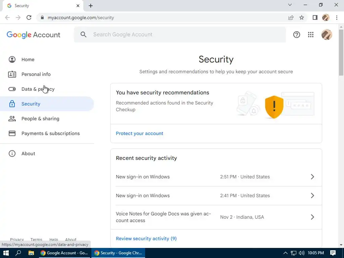This screenshot has height=258, width=344.
Task: Reload the page with refresh icon
Action: (x=29, y=17)
